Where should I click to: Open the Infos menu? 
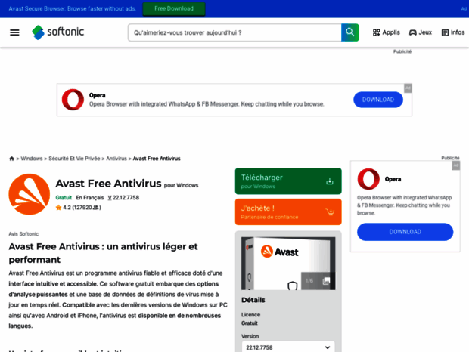point(453,32)
